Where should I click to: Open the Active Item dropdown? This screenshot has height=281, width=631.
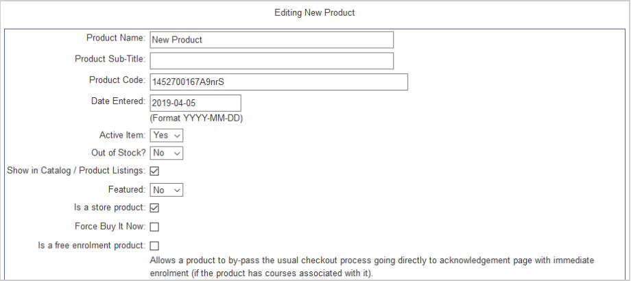coord(167,136)
